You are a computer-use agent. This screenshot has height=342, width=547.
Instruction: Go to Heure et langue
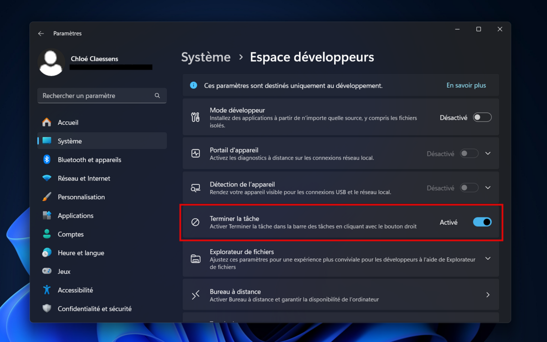coord(102,253)
